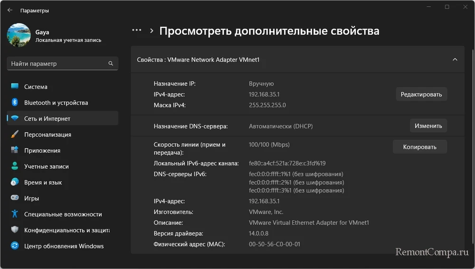Click the Bluetooth и устройства icon
Viewport: 475px width, 269px height.
click(x=15, y=102)
